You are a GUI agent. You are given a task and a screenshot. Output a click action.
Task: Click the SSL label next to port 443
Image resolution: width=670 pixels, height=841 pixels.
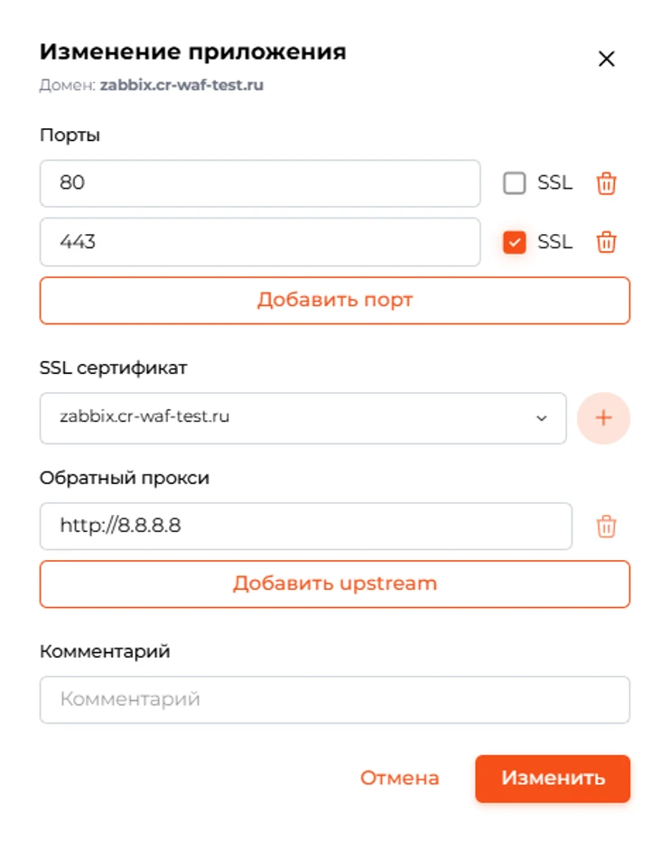[554, 242]
